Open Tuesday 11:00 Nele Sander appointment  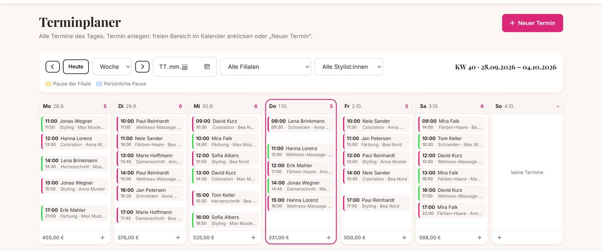pyautogui.click(x=150, y=141)
